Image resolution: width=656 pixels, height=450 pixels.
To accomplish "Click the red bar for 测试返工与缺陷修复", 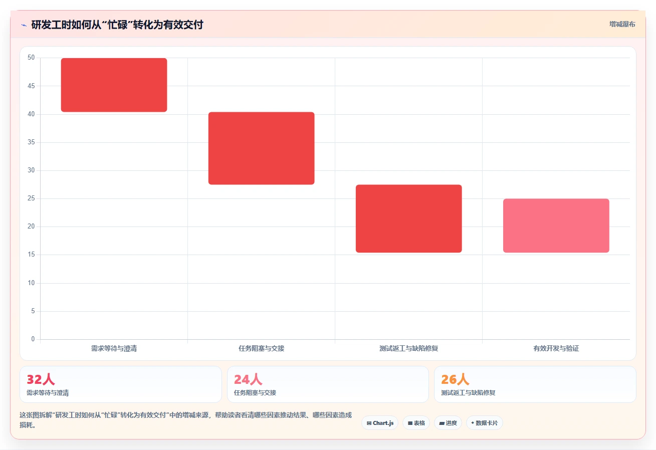I will point(408,218).
